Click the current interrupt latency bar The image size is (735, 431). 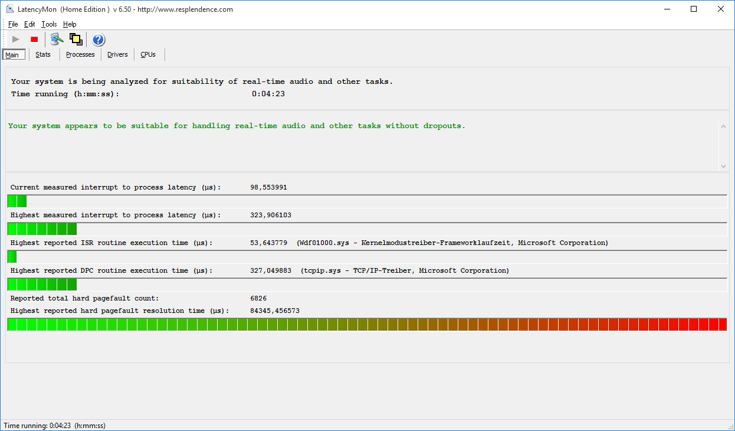pyautogui.click(x=367, y=201)
